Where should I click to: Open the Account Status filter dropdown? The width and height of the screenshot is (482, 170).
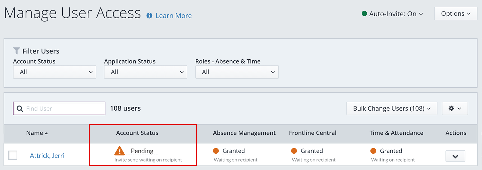(x=55, y=72)
